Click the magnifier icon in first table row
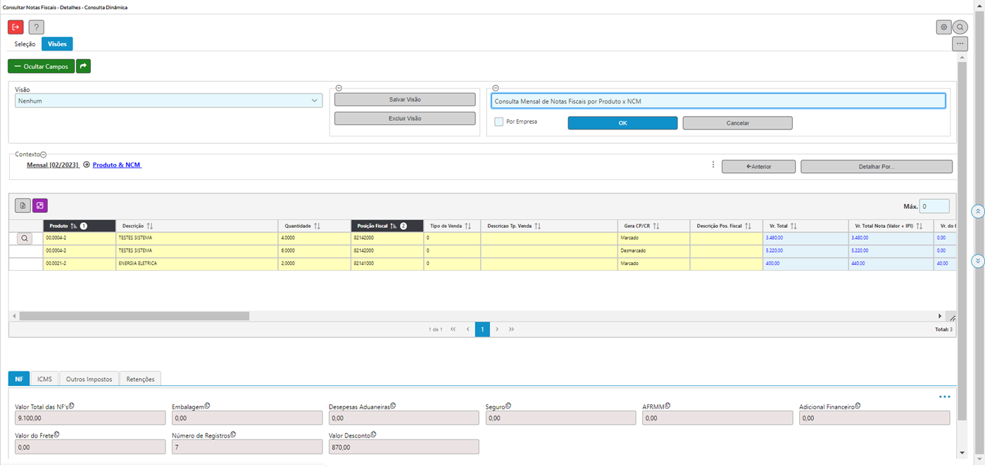This screenshot has width=985, height=467. pos(25,238)
